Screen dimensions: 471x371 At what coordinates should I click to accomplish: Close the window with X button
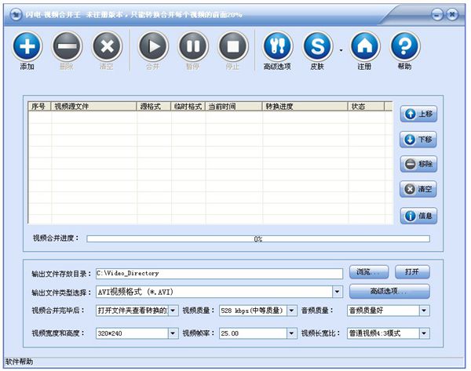(x=452, y=14)
